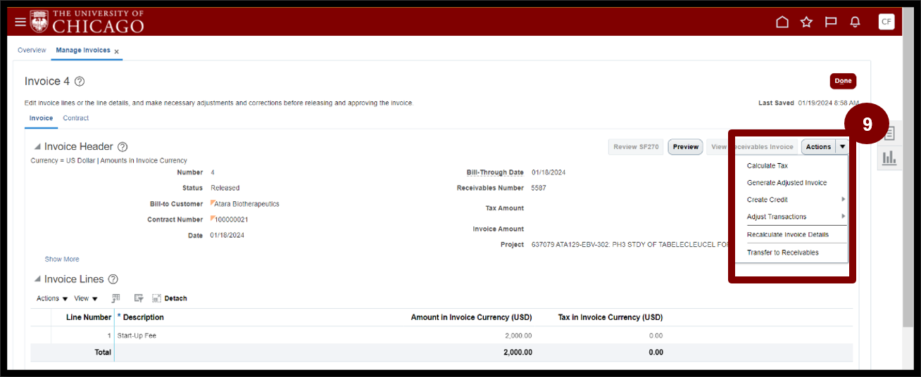Click the Receivables Number 5587 value
921x377 pixels.
coord(539,188)
